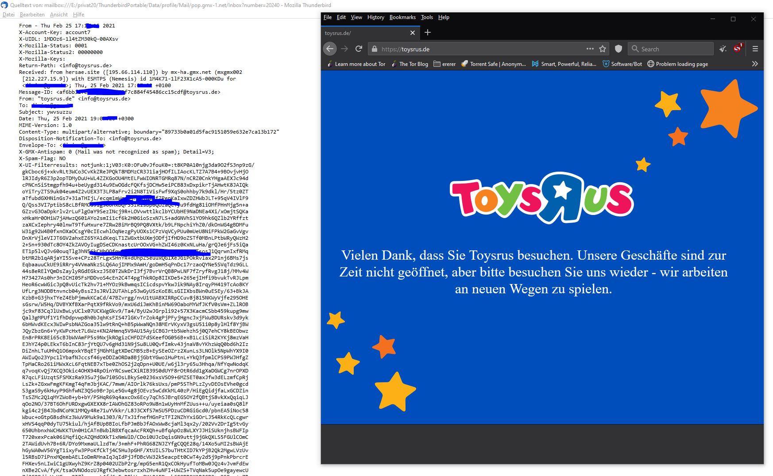Click the 'X-GMX-Antispam' header line
Screen dimensions: 773x476
point(116,152)
